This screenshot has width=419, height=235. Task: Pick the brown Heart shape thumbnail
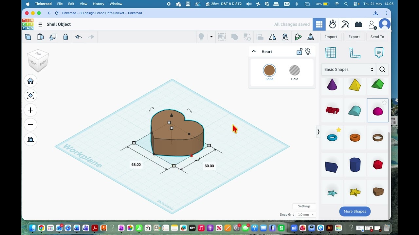coord(378,192)
